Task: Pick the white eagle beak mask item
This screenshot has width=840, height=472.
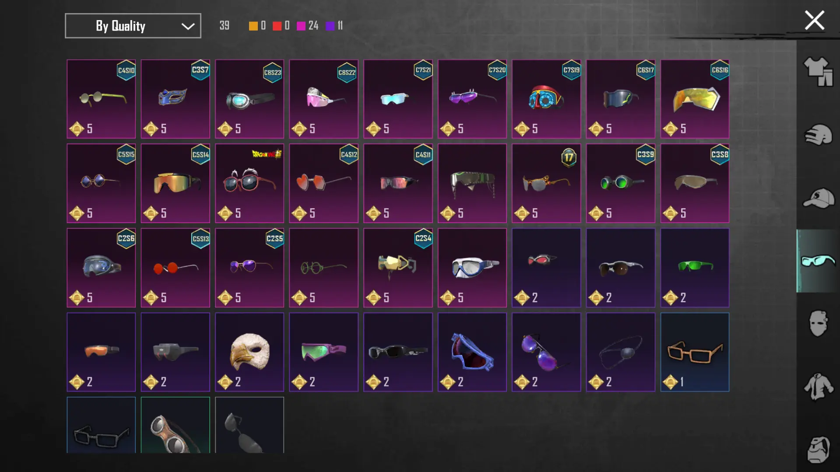Action: coord(250,352)
